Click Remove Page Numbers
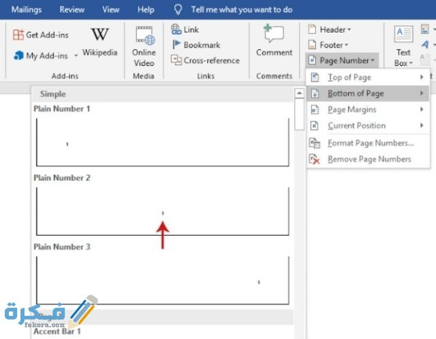 369,159
